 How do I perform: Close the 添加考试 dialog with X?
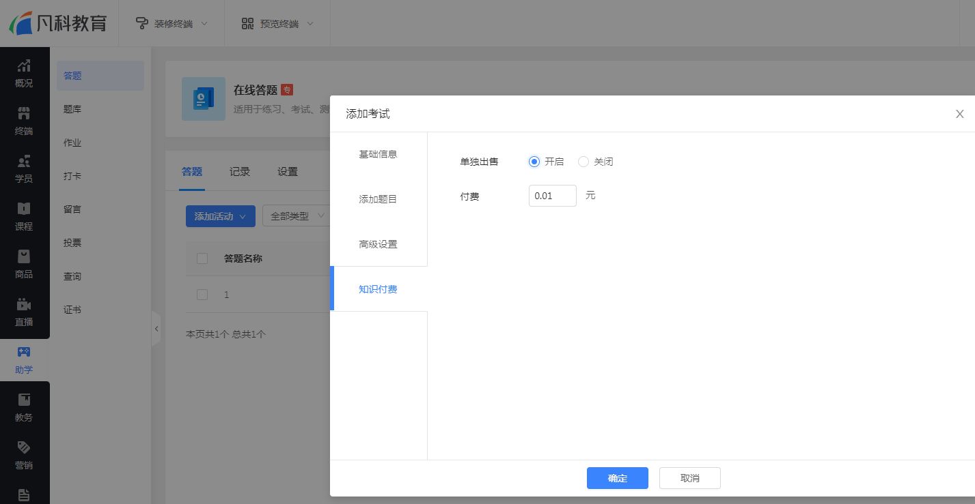point(959,114)
